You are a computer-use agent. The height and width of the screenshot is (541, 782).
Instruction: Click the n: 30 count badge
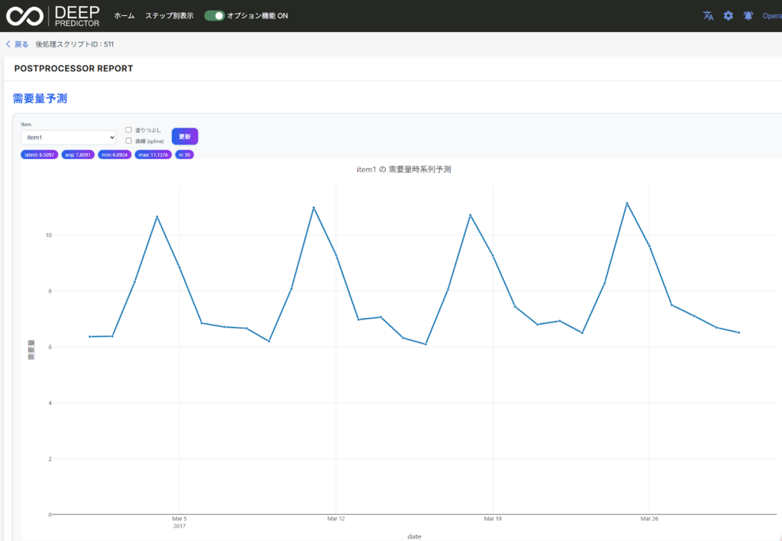(184, 154)
